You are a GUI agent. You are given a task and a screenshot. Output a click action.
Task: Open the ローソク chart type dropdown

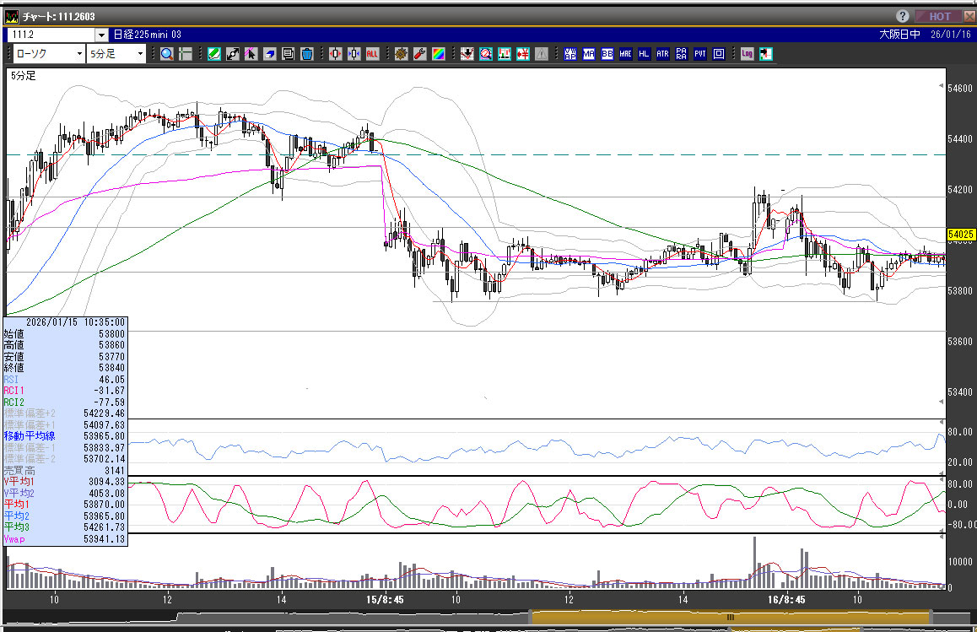[79, 54]
